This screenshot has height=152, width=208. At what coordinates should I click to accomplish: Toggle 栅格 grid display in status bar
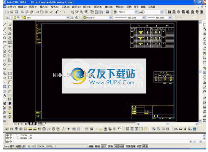click(x=97, y=146)
